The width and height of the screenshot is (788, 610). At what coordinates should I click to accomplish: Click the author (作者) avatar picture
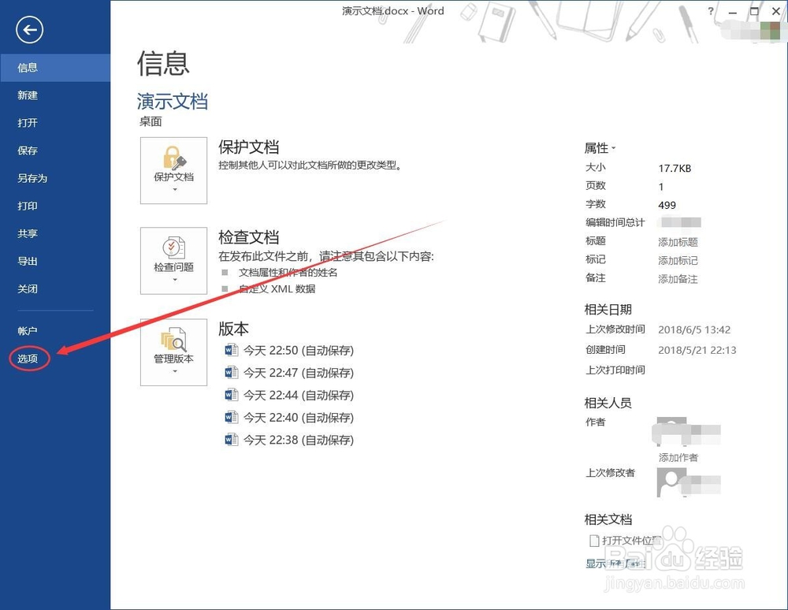click(671, 431)
